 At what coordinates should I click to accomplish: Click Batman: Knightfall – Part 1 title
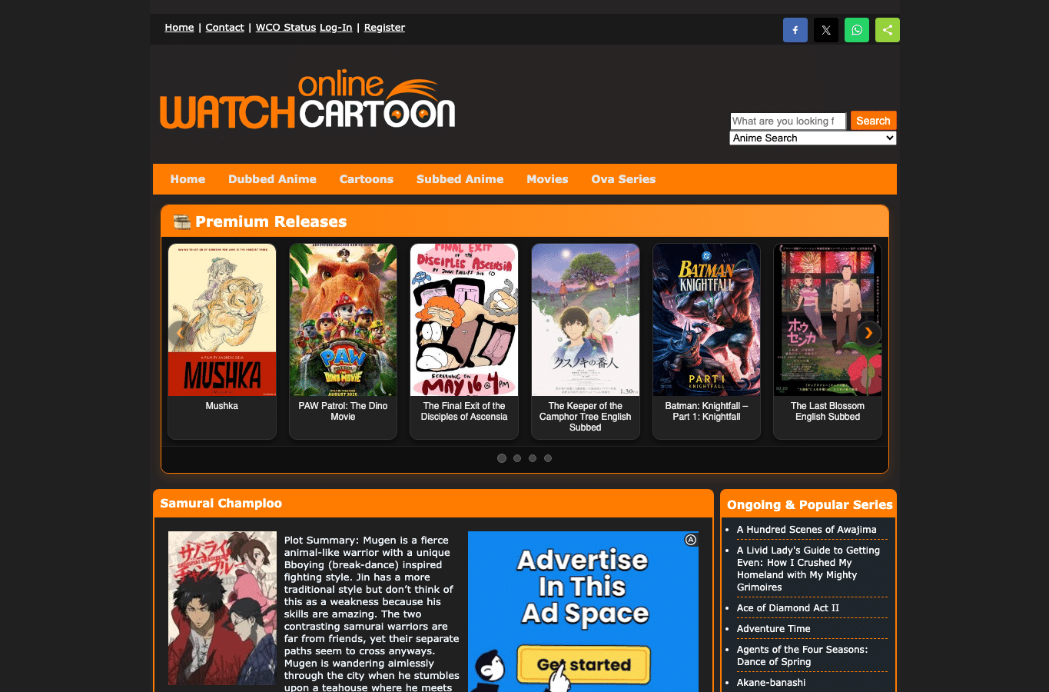[x=706, y=411]
